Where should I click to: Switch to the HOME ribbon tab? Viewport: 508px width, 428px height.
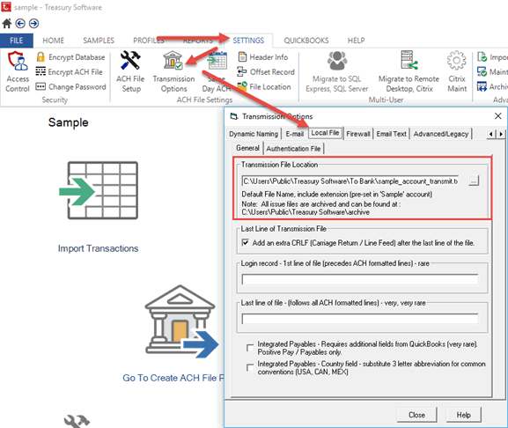54,41
